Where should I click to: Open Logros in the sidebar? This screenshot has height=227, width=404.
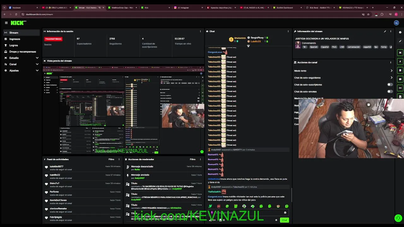tap(21, 45)
